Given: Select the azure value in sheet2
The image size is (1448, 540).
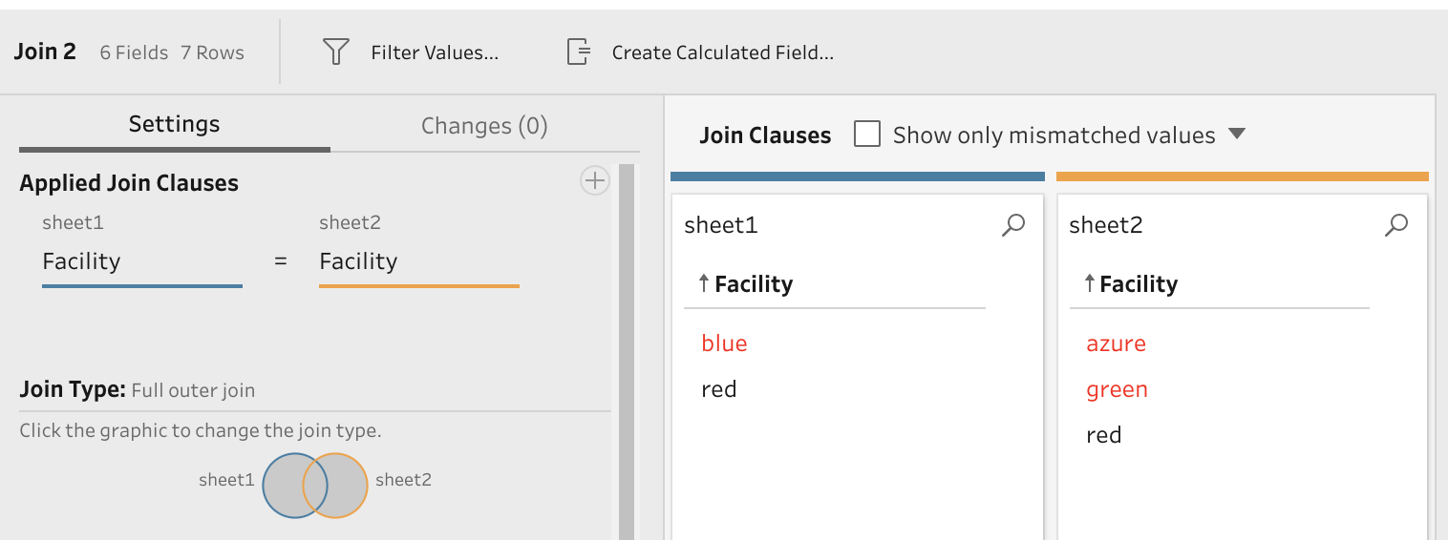Looking at the screenshot, I should click(x=1116, y=343).
